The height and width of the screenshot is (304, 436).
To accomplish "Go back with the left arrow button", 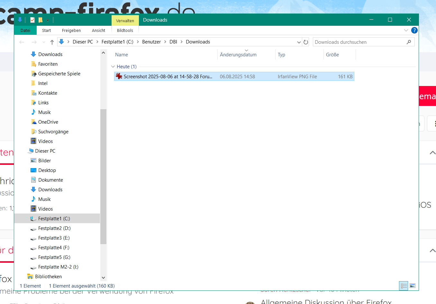I will [22, 42].
